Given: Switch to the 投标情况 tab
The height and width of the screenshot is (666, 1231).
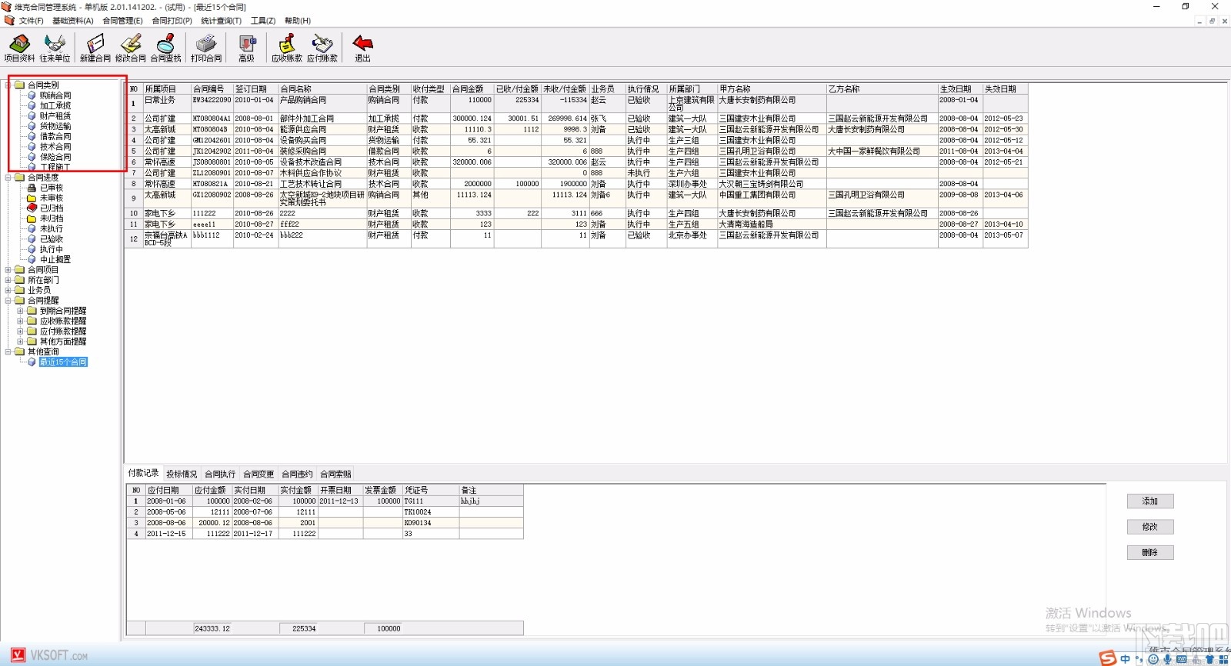Looking at the screenshot, I should tap(182, 475).
